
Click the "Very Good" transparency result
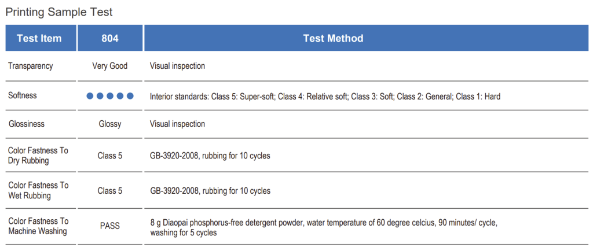point(110,66)
